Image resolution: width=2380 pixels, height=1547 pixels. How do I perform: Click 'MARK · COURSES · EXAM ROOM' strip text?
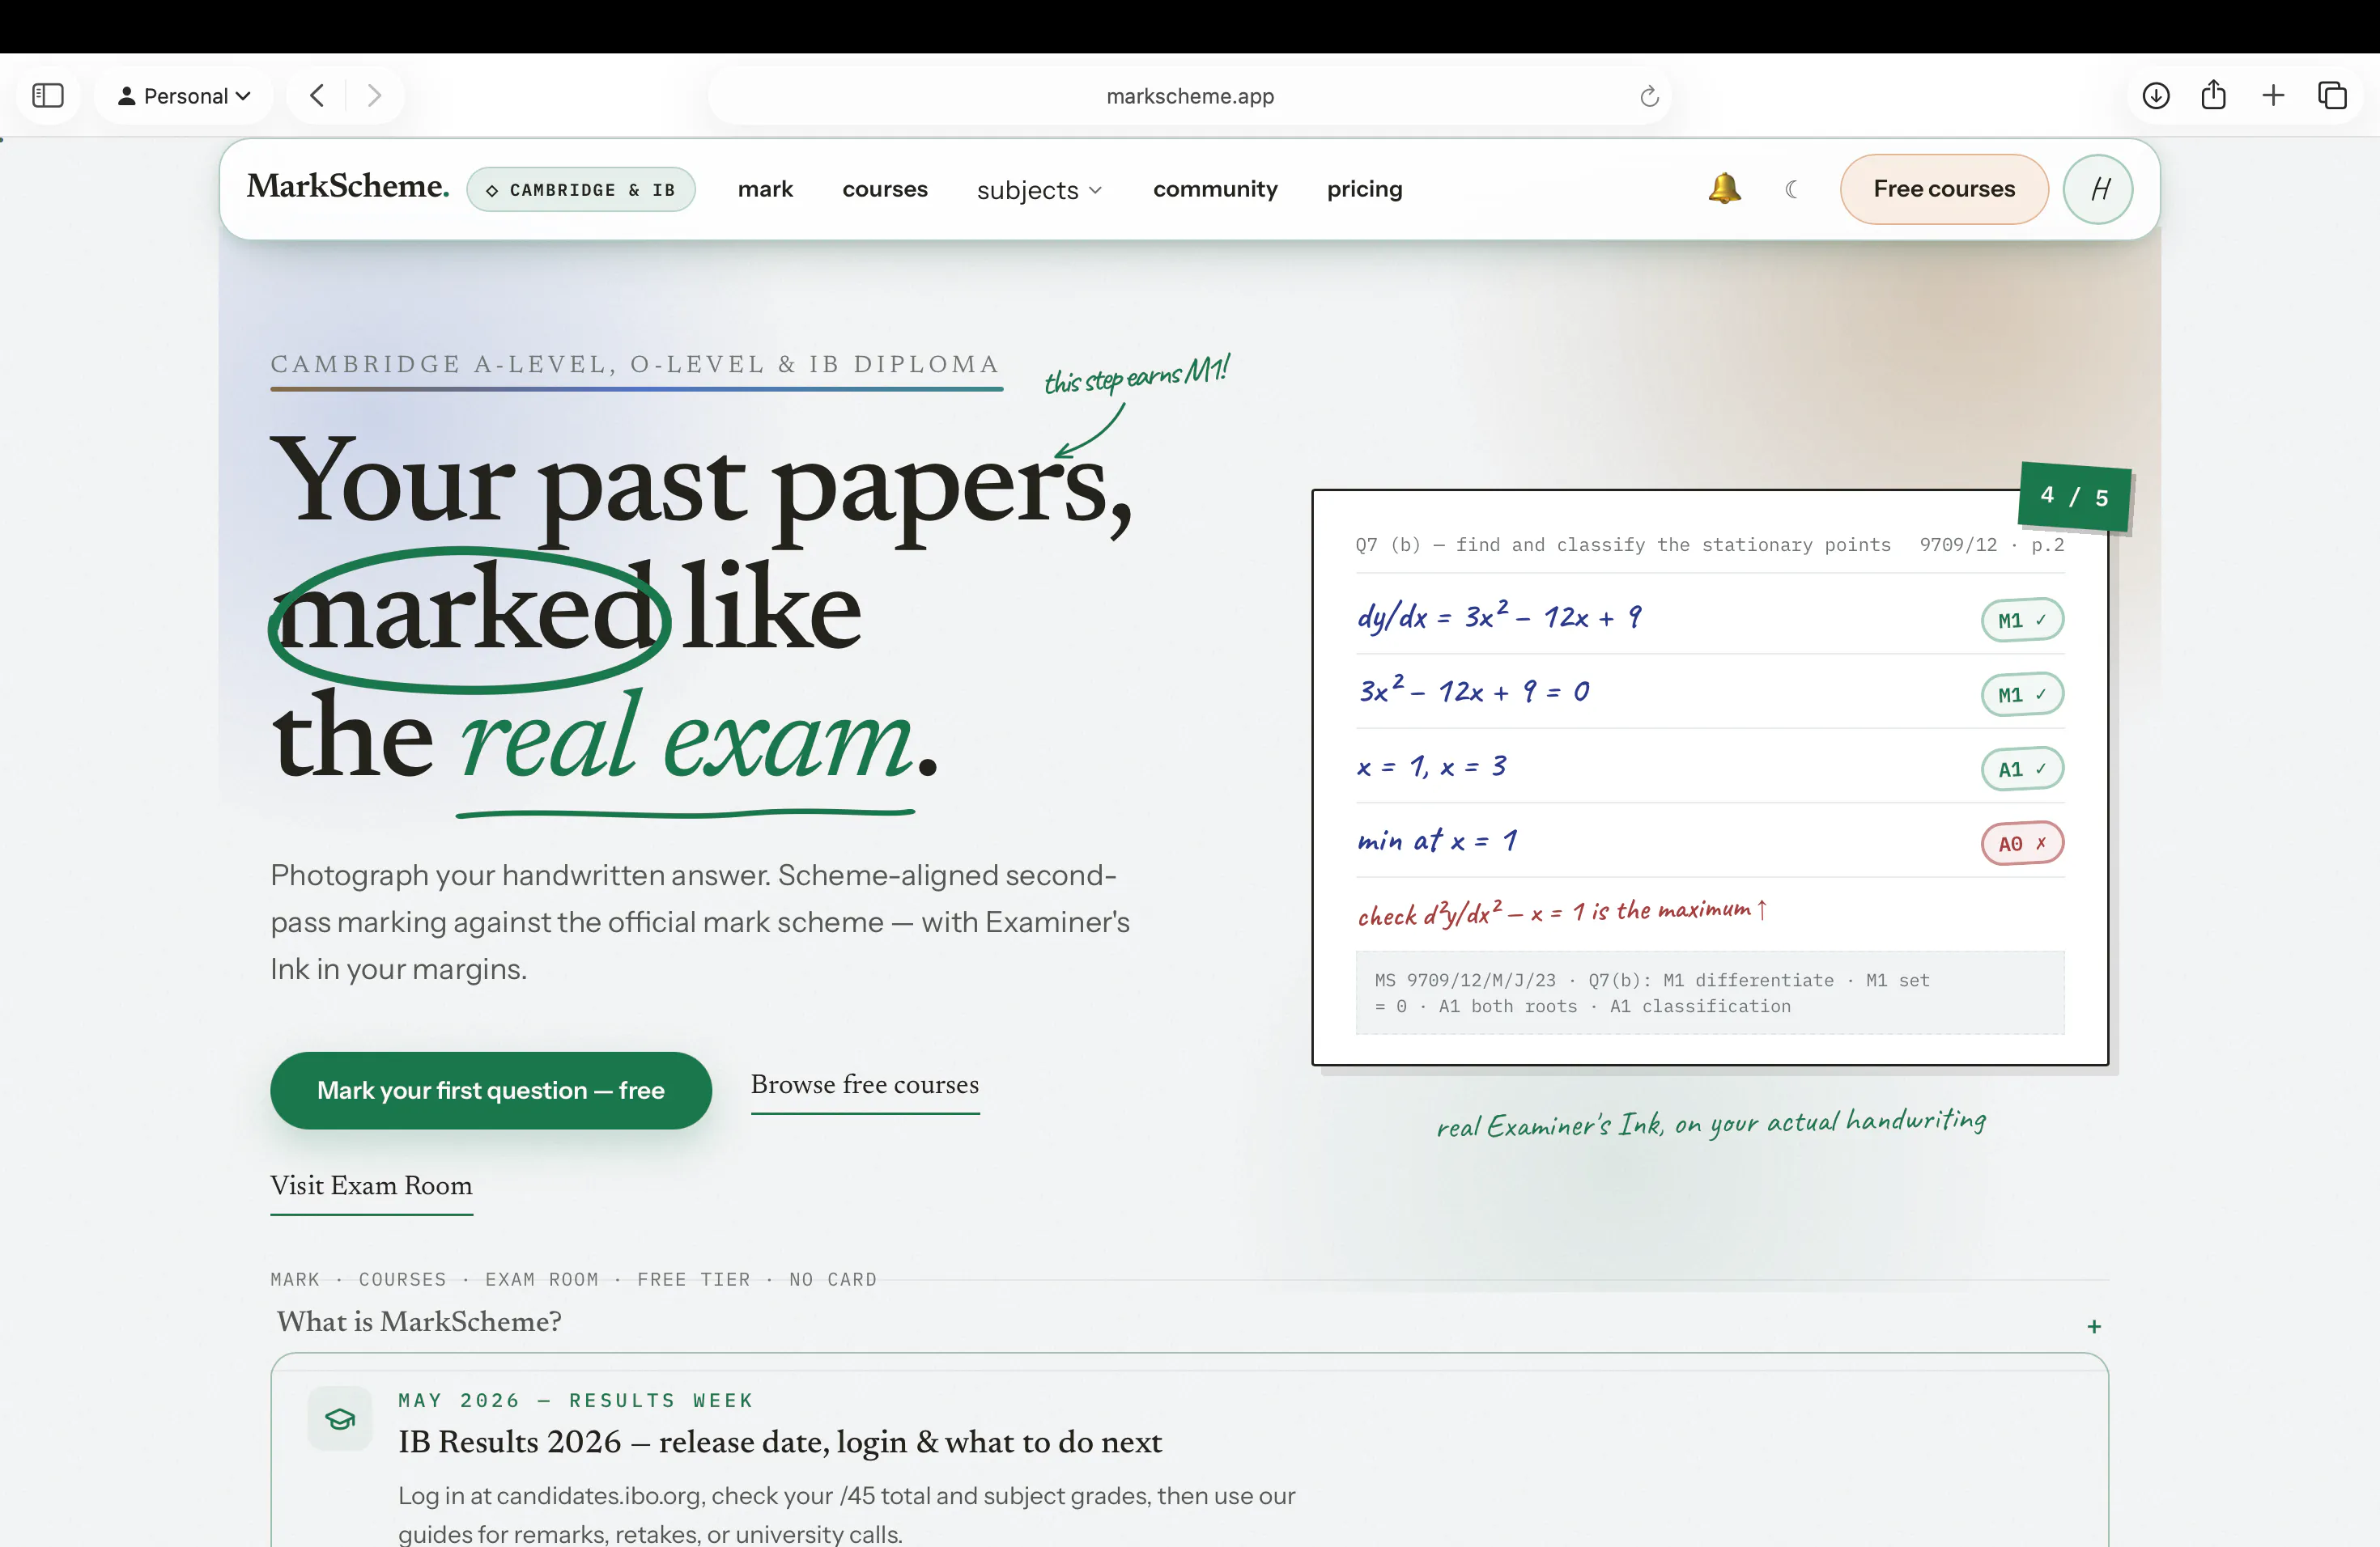pos(573,1279)
